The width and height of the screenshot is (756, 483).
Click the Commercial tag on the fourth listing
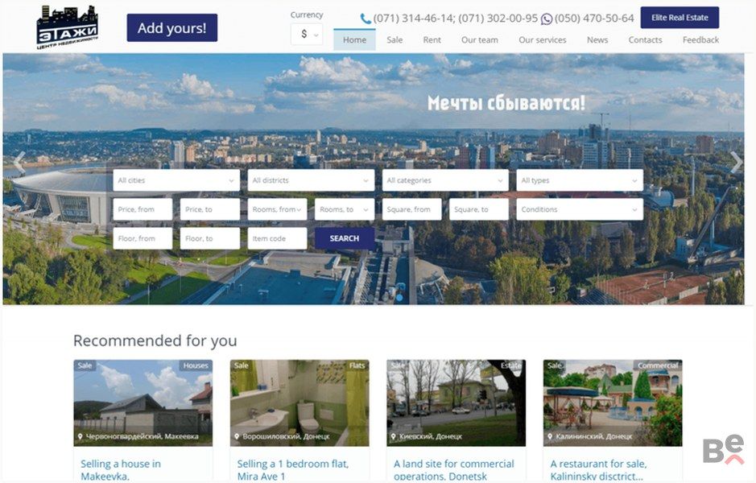pos(658,365)
